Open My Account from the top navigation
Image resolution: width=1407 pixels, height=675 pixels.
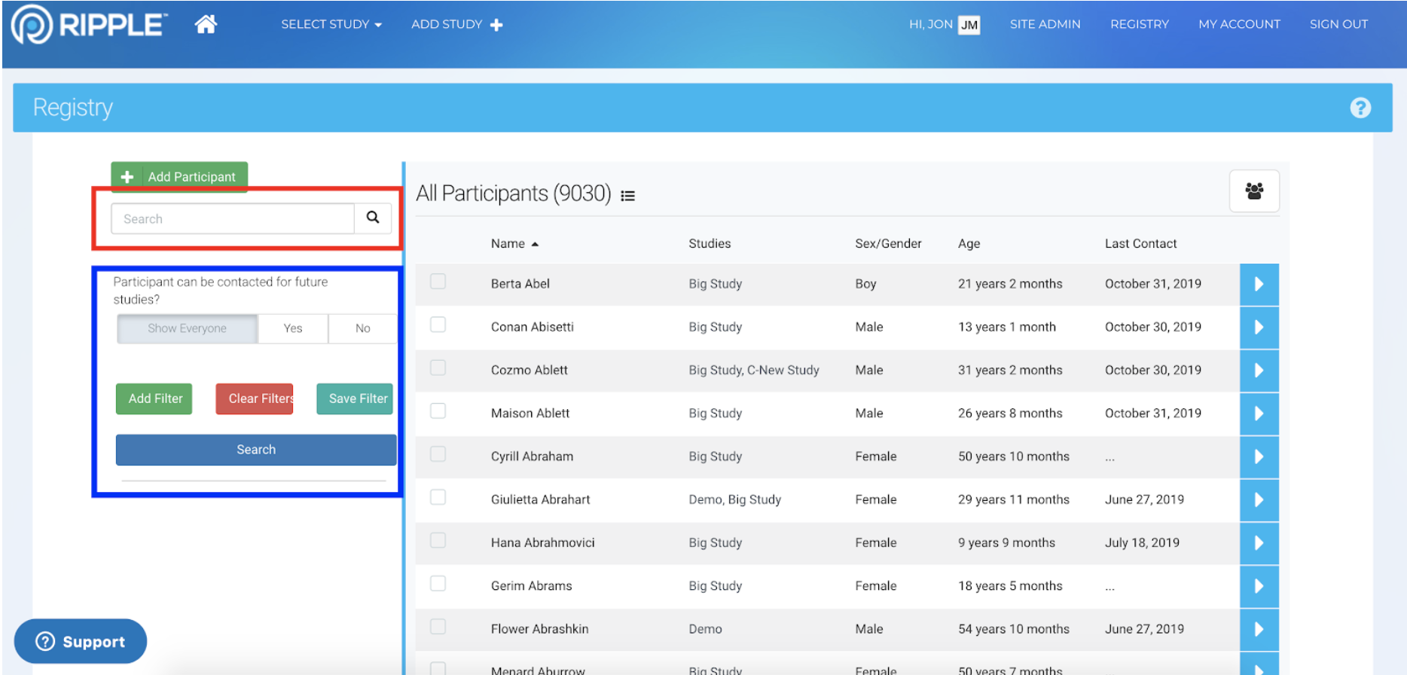point(1239,24)
